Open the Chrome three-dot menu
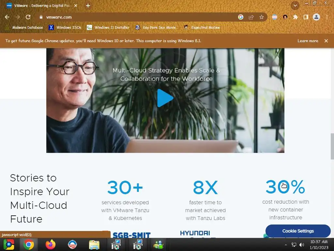 click(x=327, y=17)
